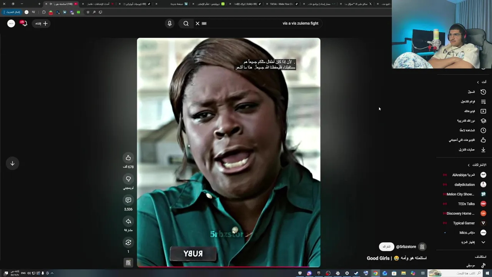Open a new browser tab with plus
The width and height of the screenshot is (492, 277).
(x=39, y=4)
